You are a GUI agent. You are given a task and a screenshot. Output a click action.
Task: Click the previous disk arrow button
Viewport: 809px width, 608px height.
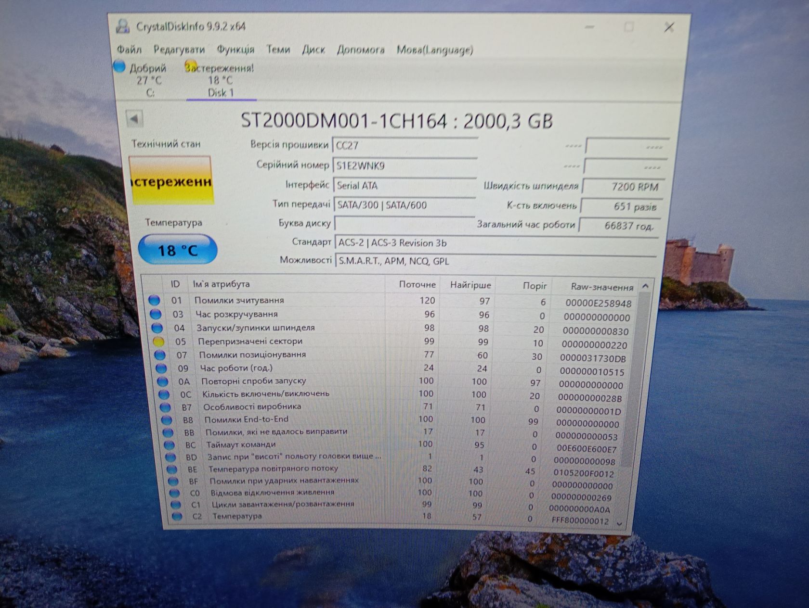pyautogui.click(x=134, y=118)
